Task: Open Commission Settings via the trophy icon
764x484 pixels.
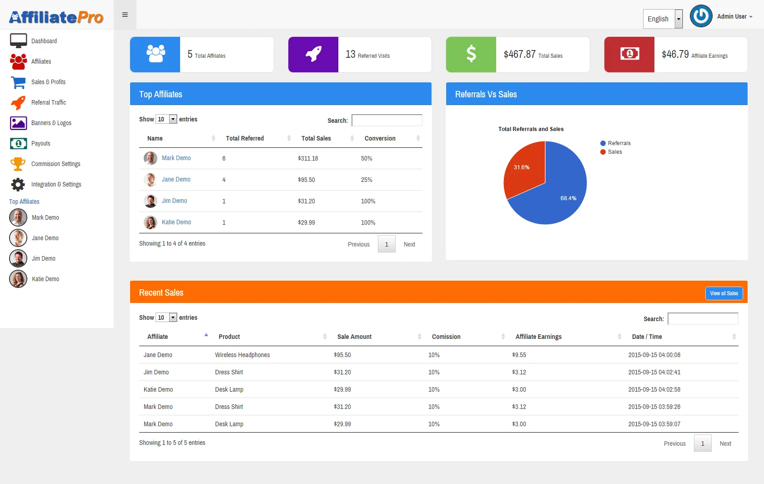Action: [18, 164]
